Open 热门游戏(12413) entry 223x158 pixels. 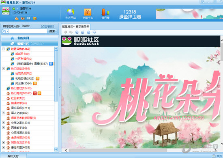click(x=21, y=88)
